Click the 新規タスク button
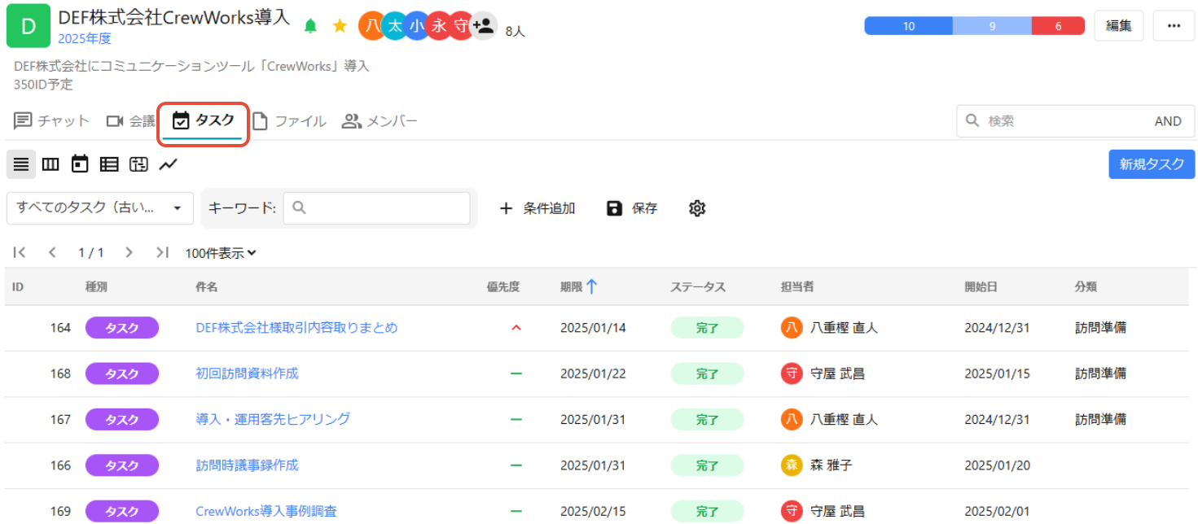1198x524 pixels. point(1152,164)
